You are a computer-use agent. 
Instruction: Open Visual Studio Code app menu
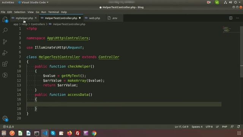click(x=33, y=2)
